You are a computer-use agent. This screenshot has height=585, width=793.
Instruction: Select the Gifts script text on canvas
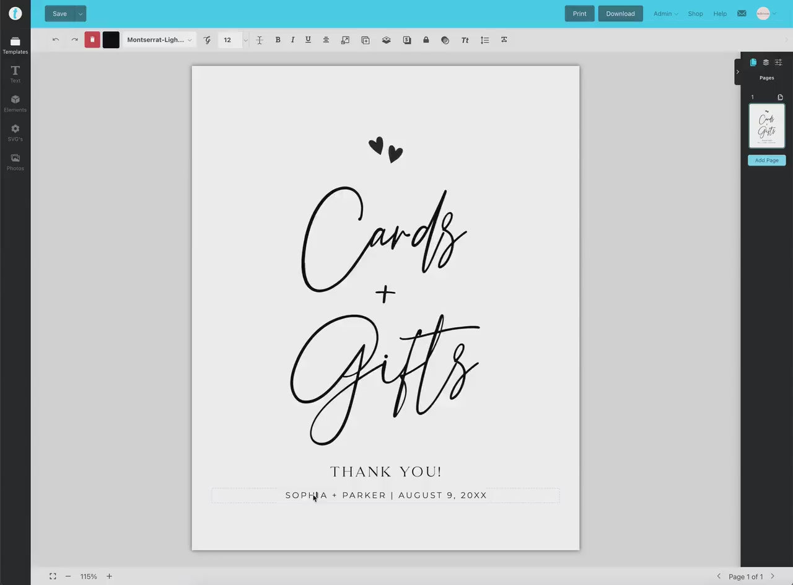[x=385, y=379]
